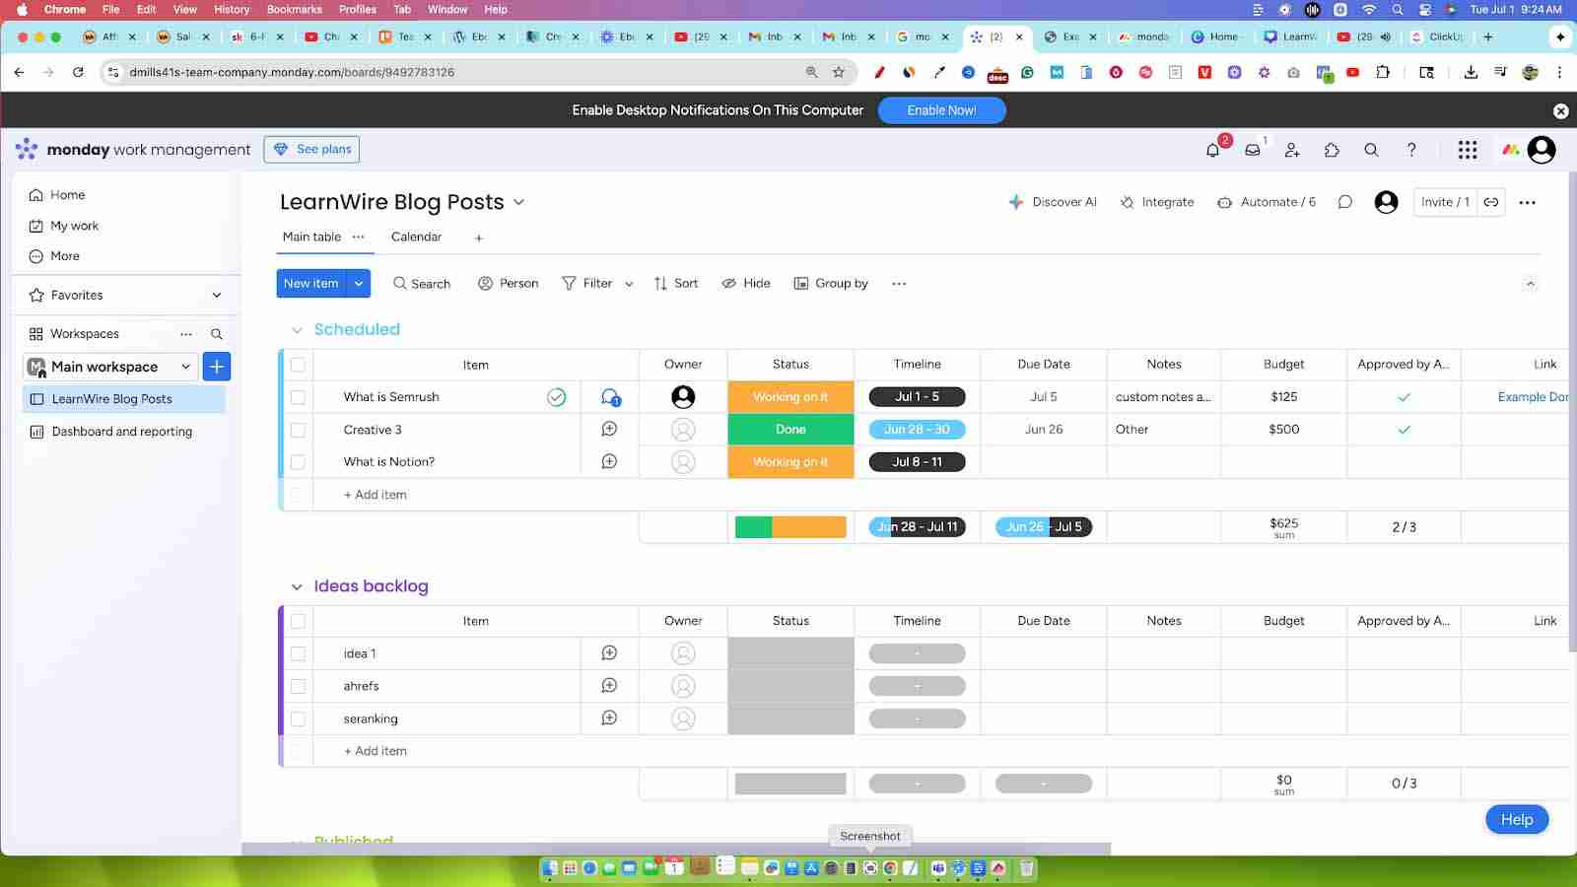Click Add item under Ideas backlog
This screenshot has width=1577, height=887.
pyautogui.click(x=375, y=750)
